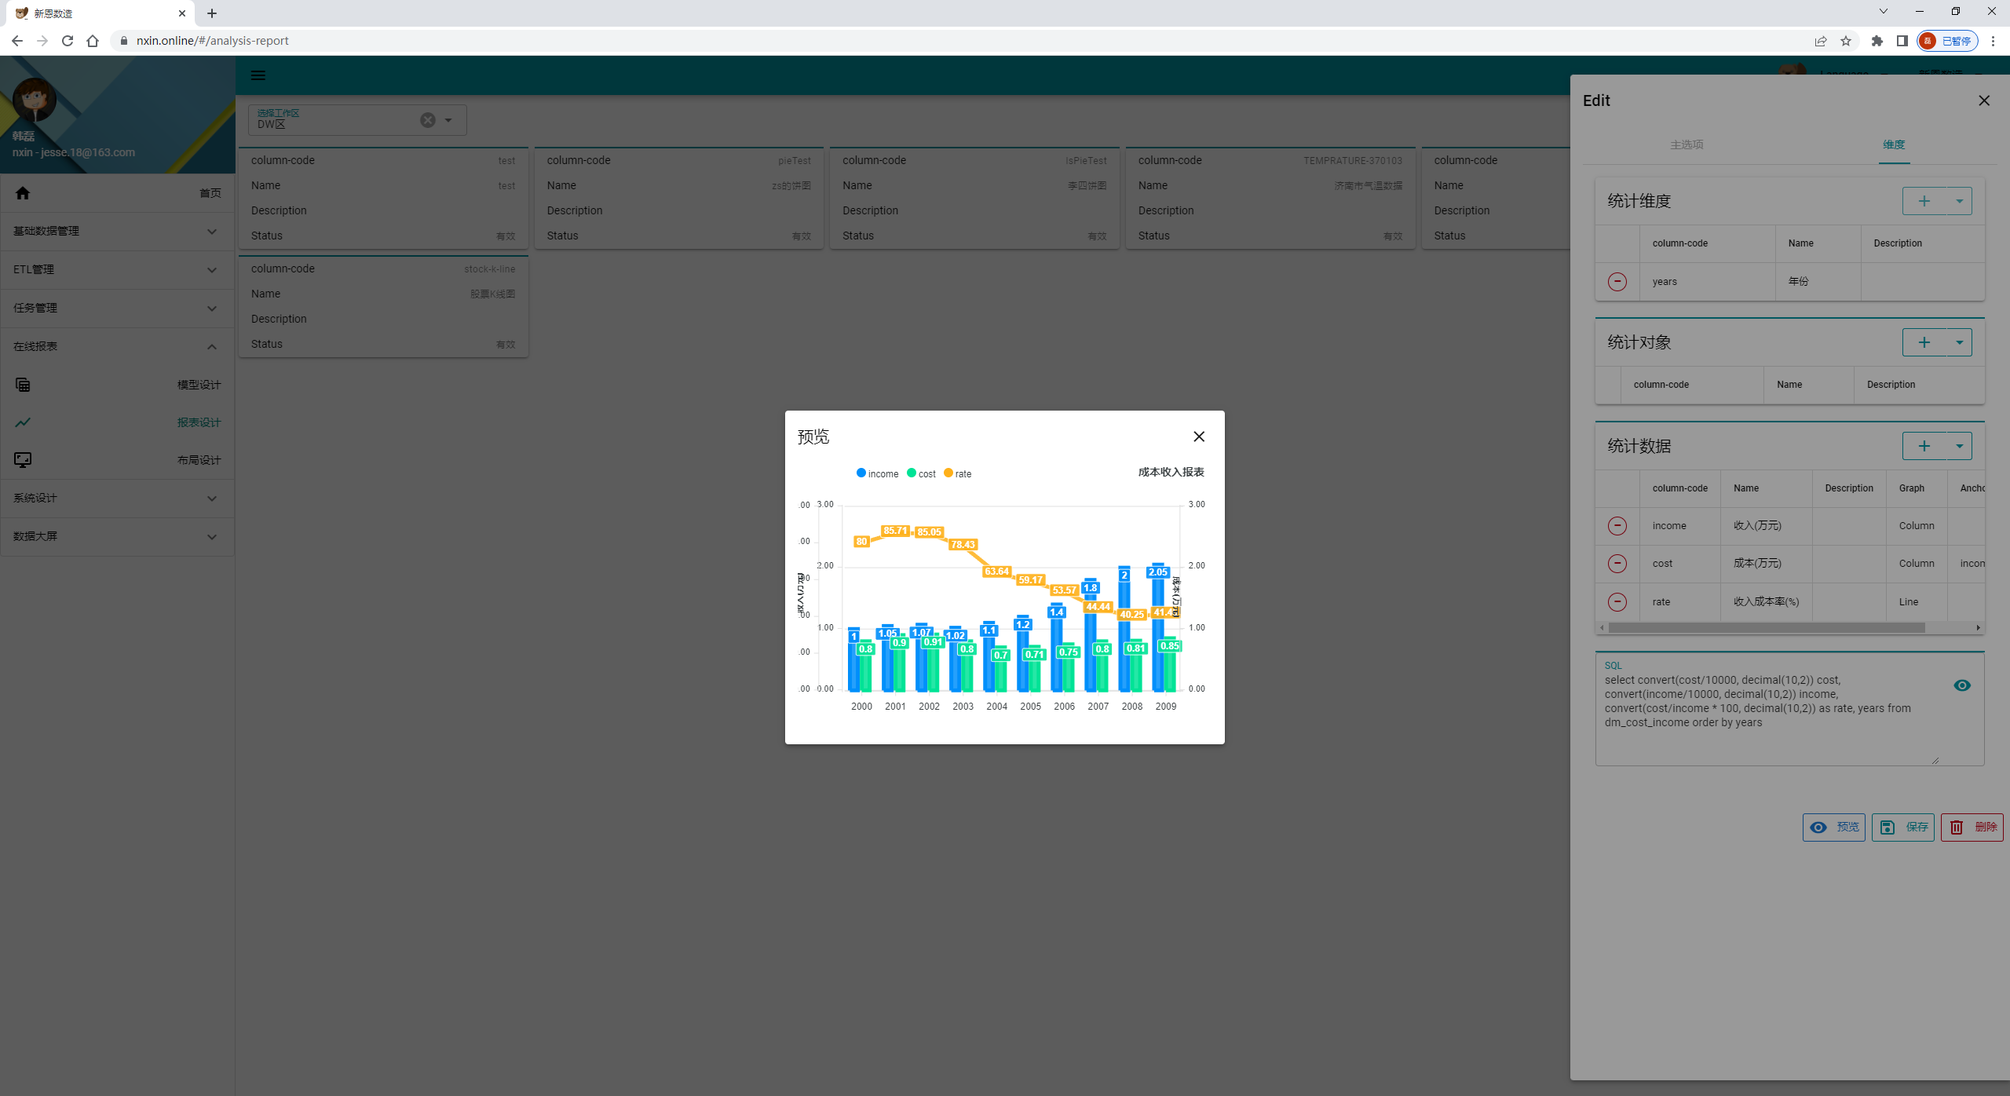
Task: Open the 统计维度 add dropdown arrow
Action: [x=1959, y=202]
